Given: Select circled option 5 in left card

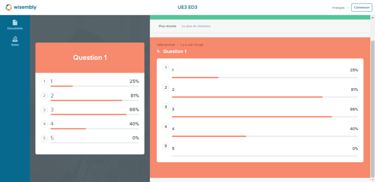Looking at the screenshot, I should tap(44, 138).
